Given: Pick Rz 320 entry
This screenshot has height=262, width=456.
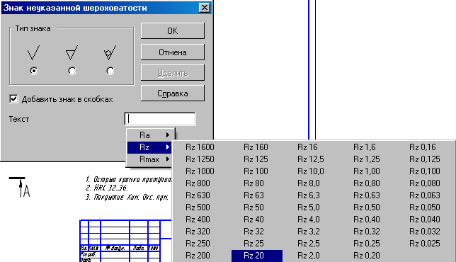Looking at the screenshot, I should (x=198, y=232).
